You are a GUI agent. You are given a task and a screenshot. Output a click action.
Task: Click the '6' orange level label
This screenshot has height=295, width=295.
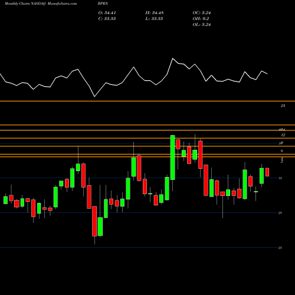[282, 151]
